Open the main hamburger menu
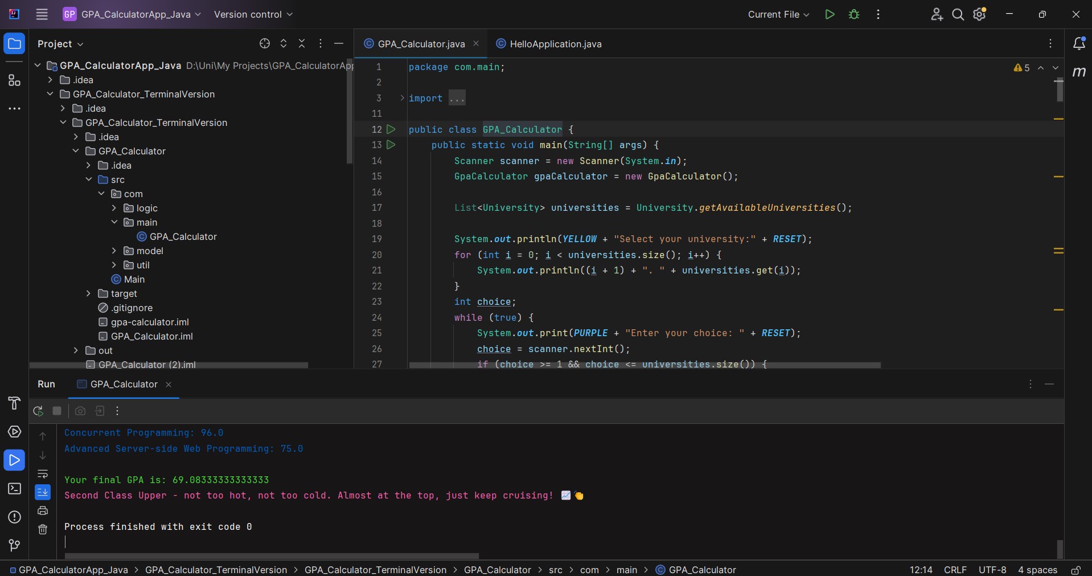The width and height of the screenshot is (1092, 576). [42, 14]
